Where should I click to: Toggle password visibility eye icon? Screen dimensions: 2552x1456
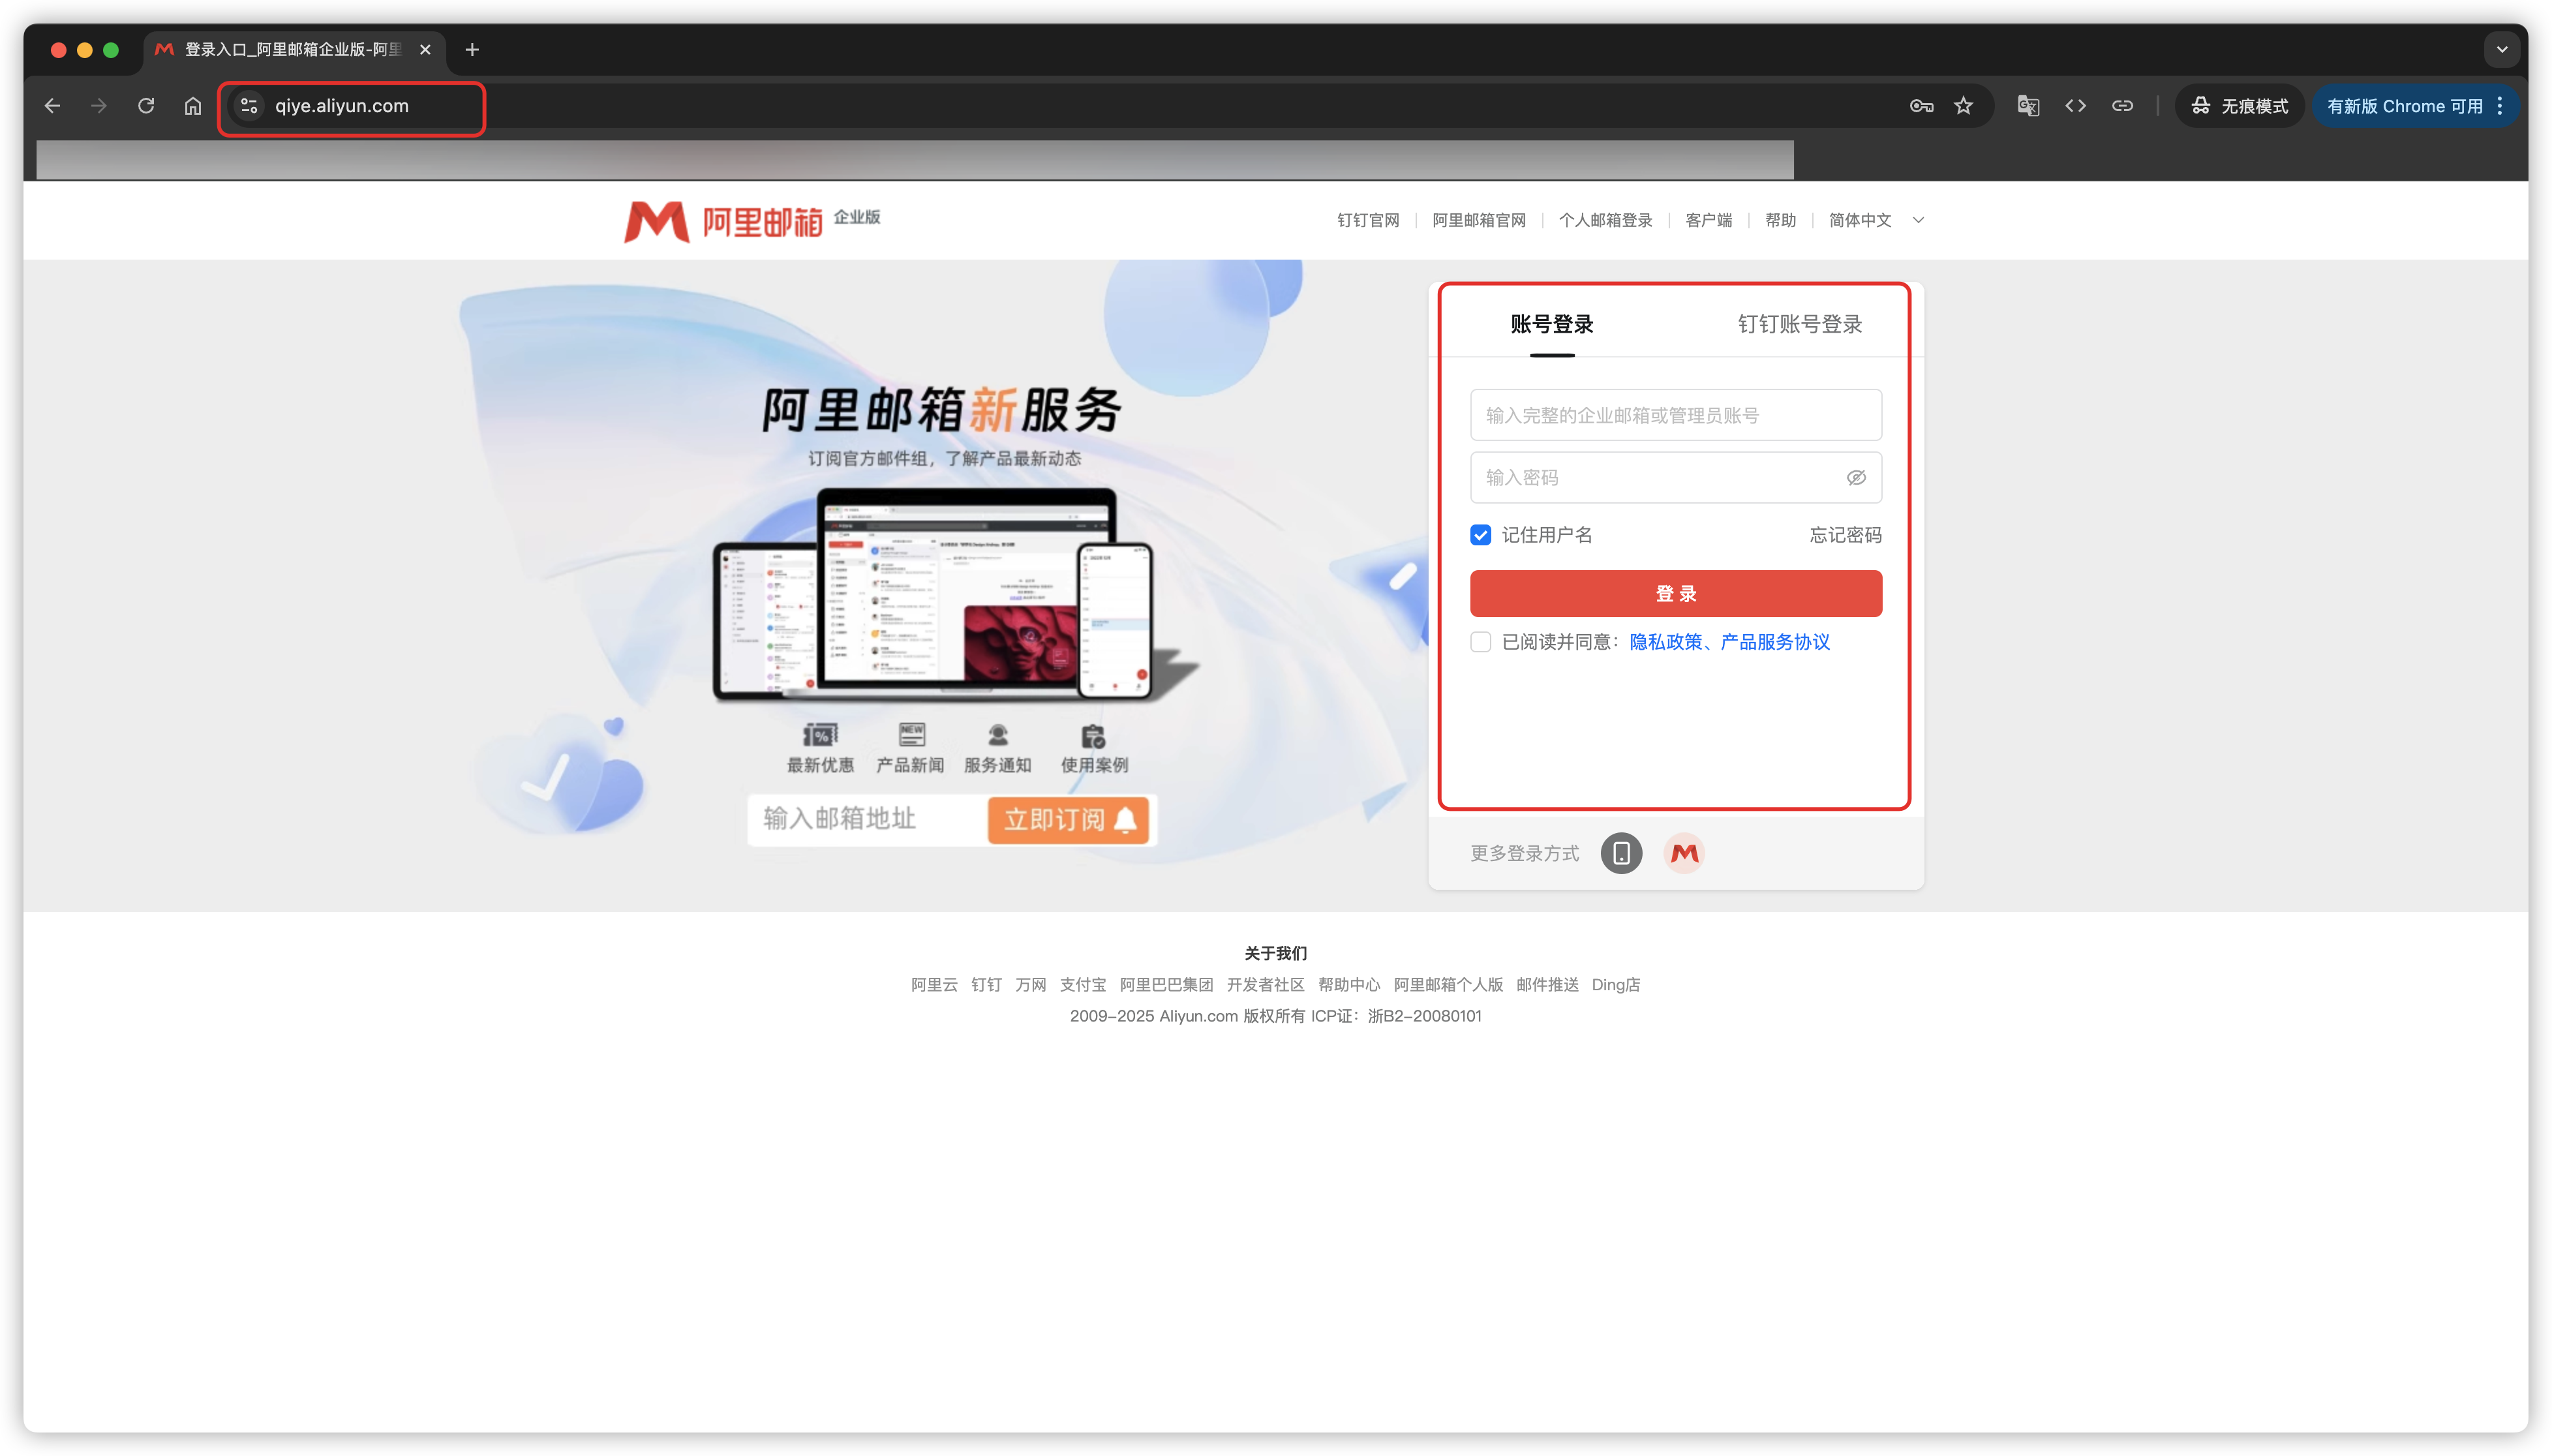pyautogui.click(x=1856, y=478)
